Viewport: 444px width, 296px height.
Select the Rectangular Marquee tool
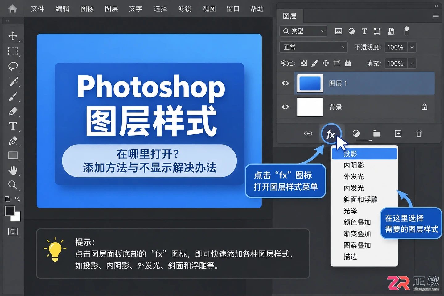(x=13, y=51)
